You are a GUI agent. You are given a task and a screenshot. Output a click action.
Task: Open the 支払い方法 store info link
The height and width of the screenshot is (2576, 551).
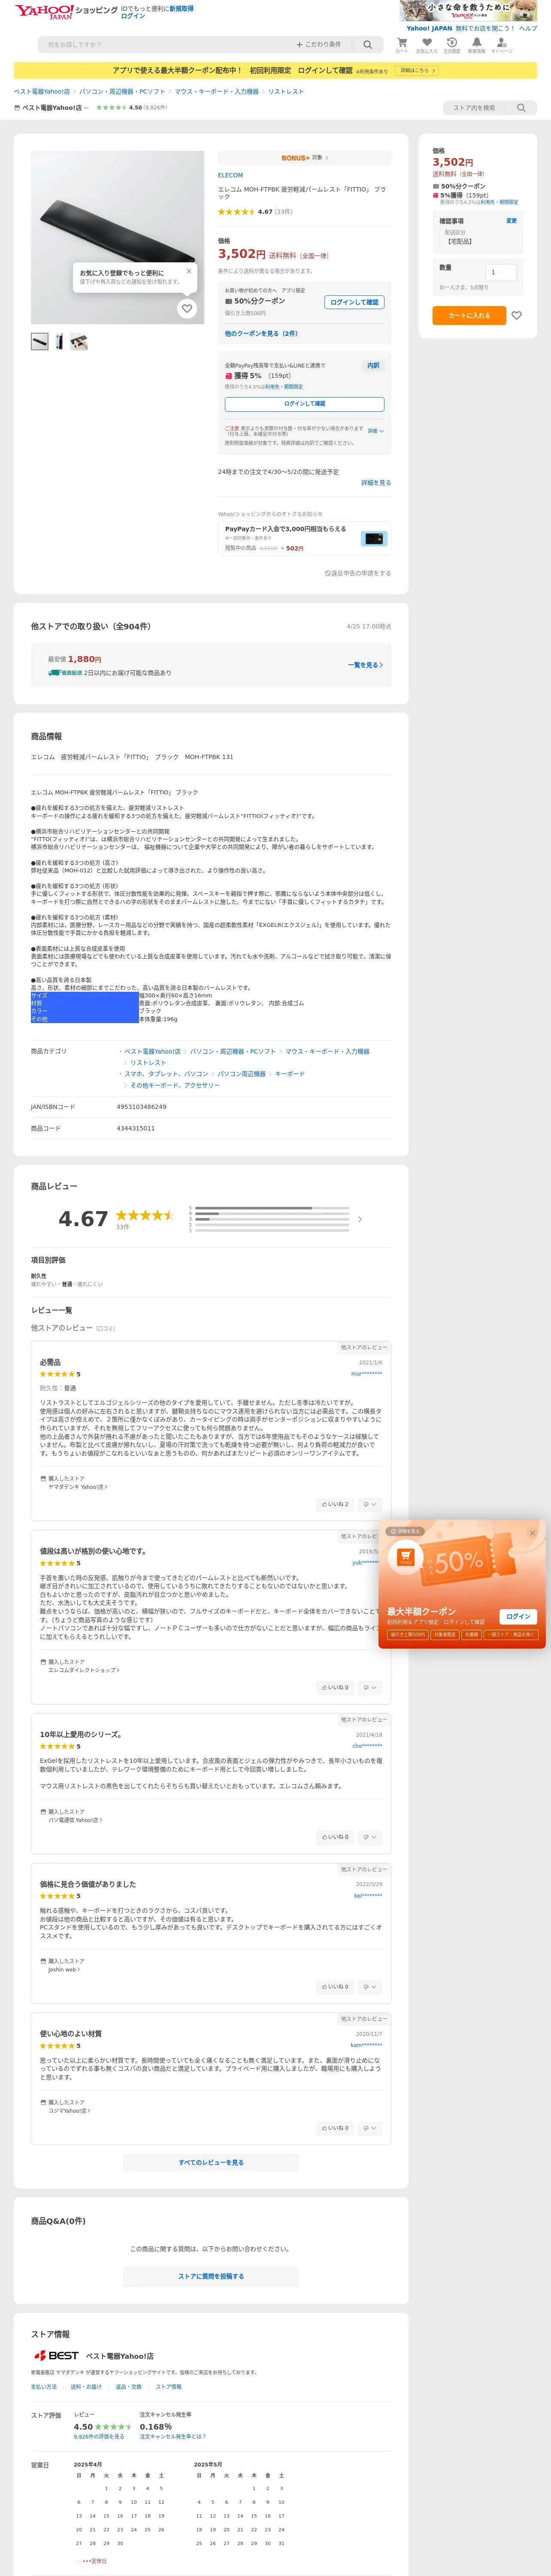tap(44, 2387)
